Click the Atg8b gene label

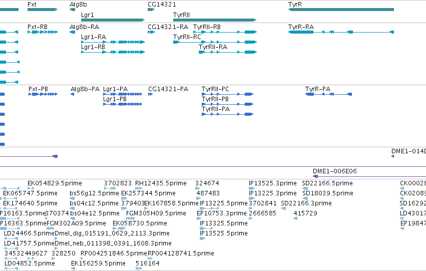[x=78, y=5]
